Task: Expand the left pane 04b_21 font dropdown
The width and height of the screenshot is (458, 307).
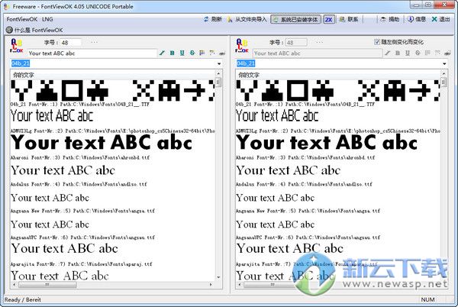Action: (x=219, y=63)
